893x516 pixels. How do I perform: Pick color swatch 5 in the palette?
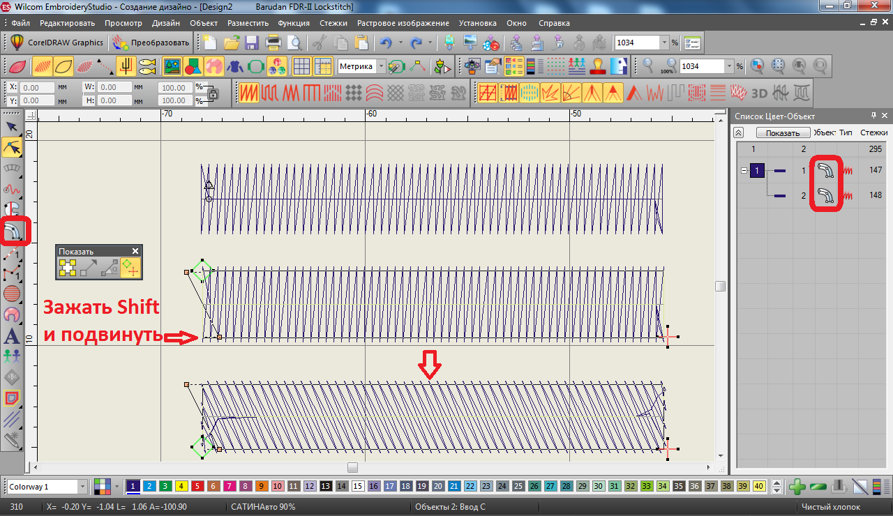tap(197, 486)
